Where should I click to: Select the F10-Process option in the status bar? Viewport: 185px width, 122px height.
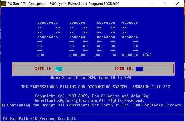(43, 119)
